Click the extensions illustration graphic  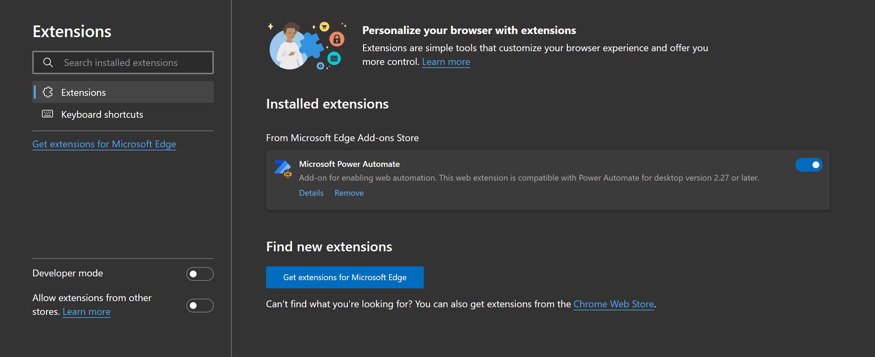(x=307, y=46)
